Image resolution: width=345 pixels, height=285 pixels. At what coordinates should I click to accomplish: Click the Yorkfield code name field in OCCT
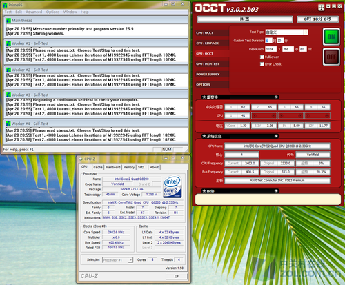pyautogui.click(x=313, y=155)
